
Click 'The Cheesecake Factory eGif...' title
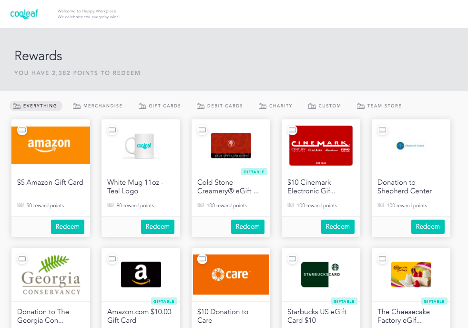tap(404, 316)
